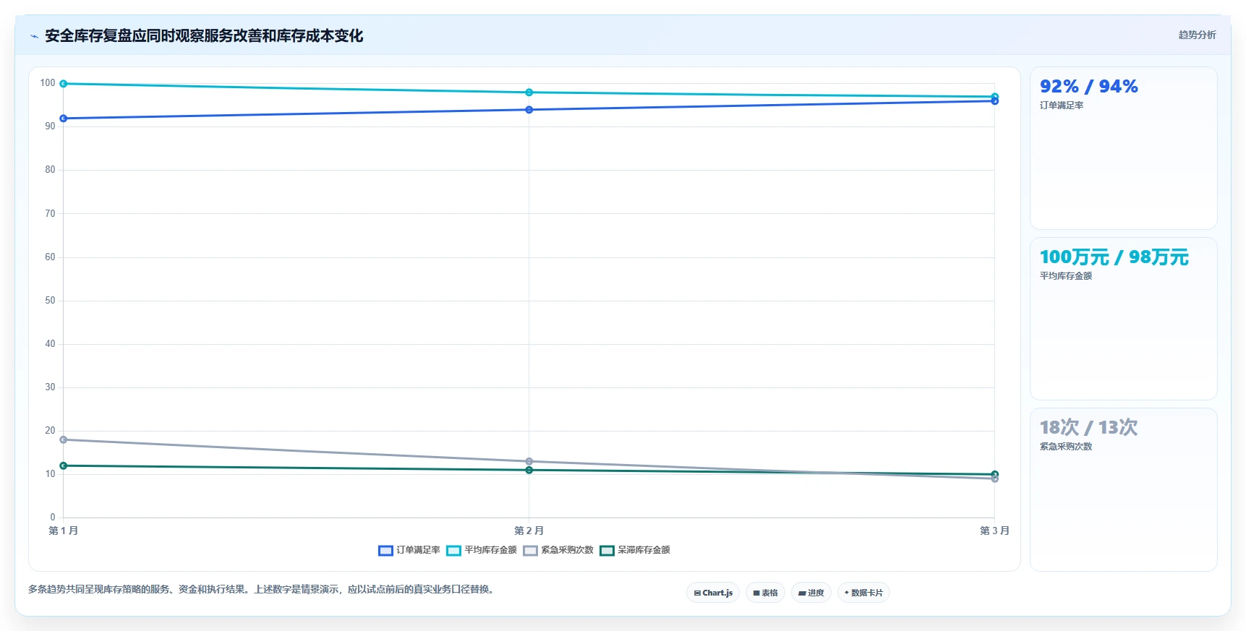
Task: Click the blue 订单满足率 legend color box
Action: click(x=385, y=551)
